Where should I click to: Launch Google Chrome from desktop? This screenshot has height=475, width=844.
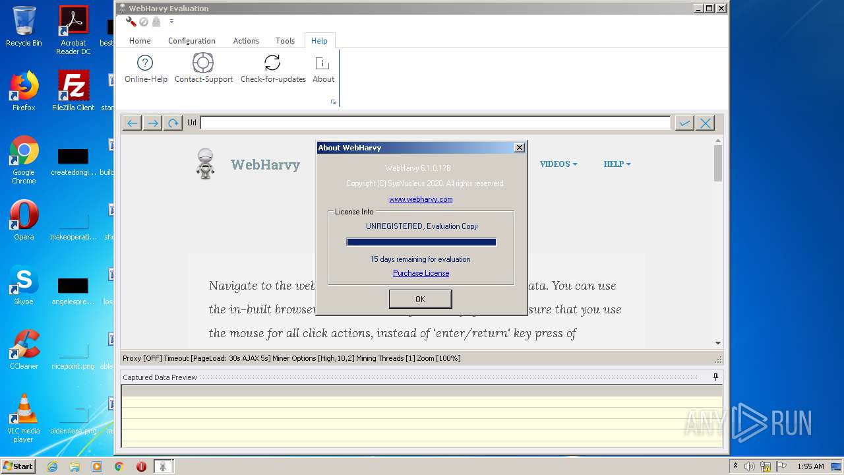click(24, 160)
